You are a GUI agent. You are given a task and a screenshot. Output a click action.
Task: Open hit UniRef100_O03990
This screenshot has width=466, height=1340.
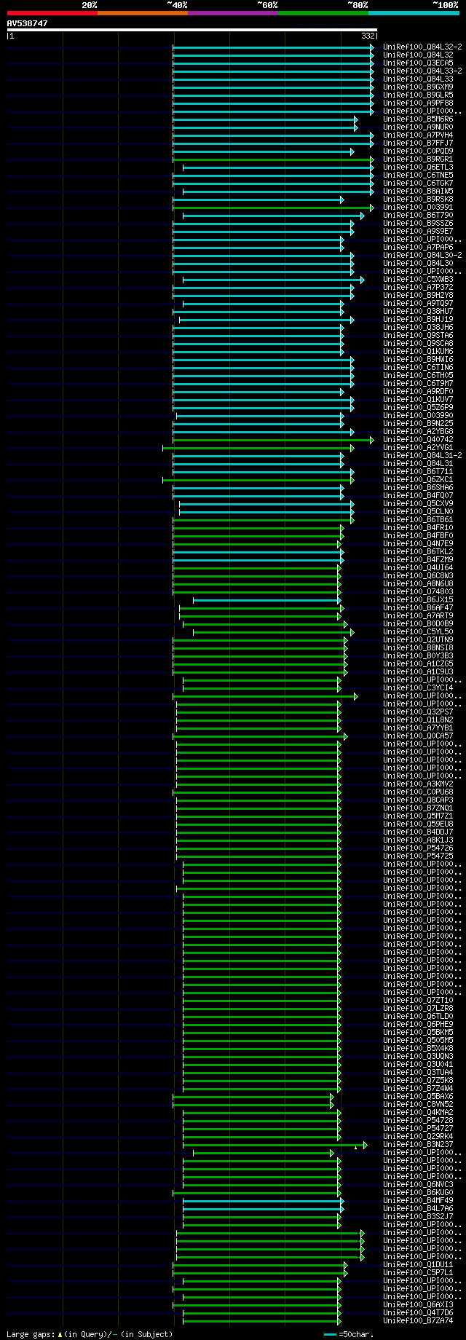coord(418,415)
